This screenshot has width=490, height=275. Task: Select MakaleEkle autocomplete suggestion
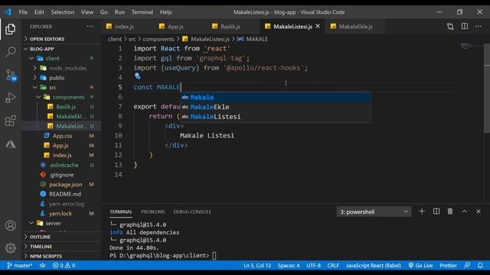pos(276,107)
